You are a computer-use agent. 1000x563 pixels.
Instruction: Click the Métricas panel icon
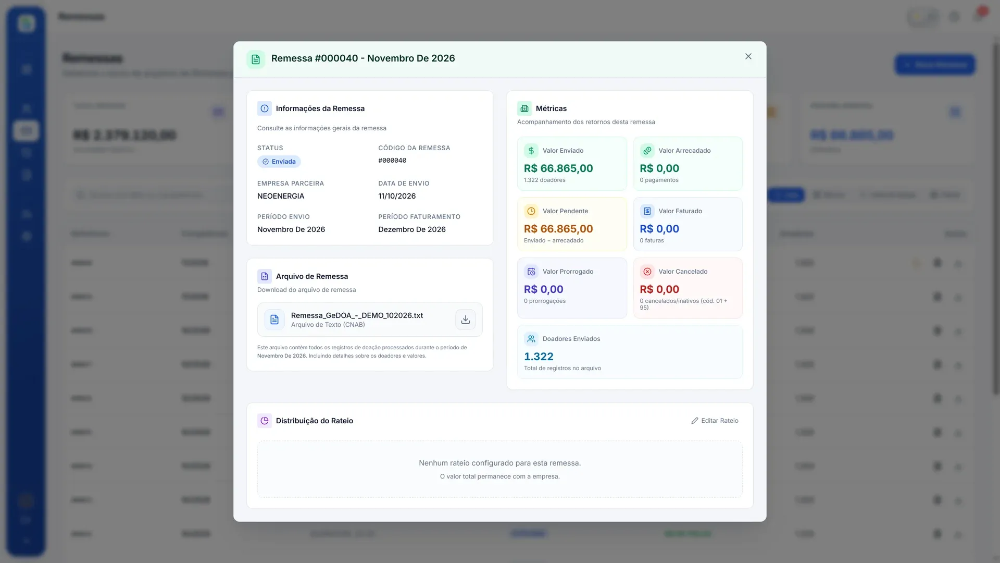(524, 108)
